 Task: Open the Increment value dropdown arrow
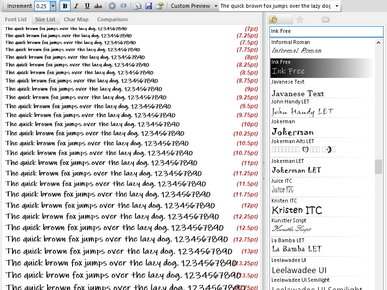click(x=53, y=6)
